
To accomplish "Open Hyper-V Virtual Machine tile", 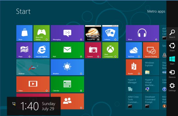I will pos(151,84).
